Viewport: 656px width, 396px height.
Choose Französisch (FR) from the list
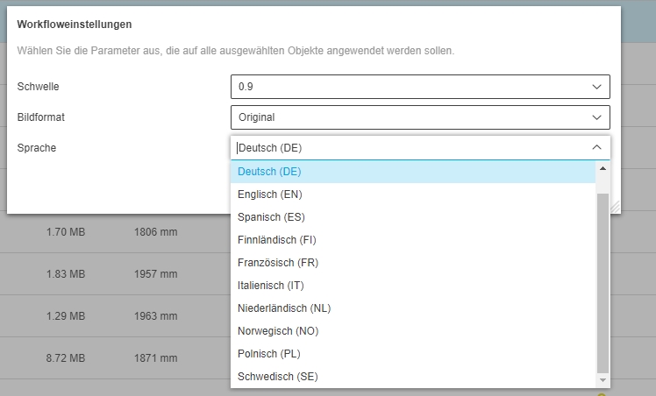277,263
